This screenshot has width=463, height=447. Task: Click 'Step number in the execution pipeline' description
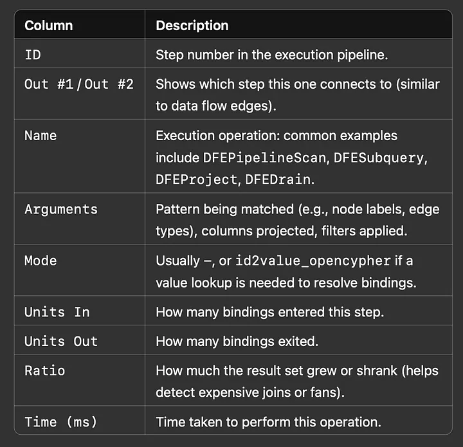pos(272,55)
